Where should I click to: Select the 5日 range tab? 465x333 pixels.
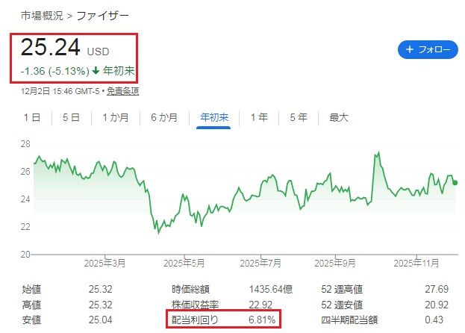click(x=71, y=117)
